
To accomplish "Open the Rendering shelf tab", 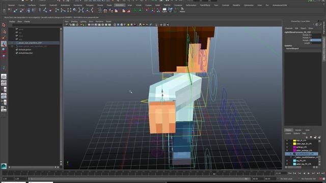I will 78,5.
